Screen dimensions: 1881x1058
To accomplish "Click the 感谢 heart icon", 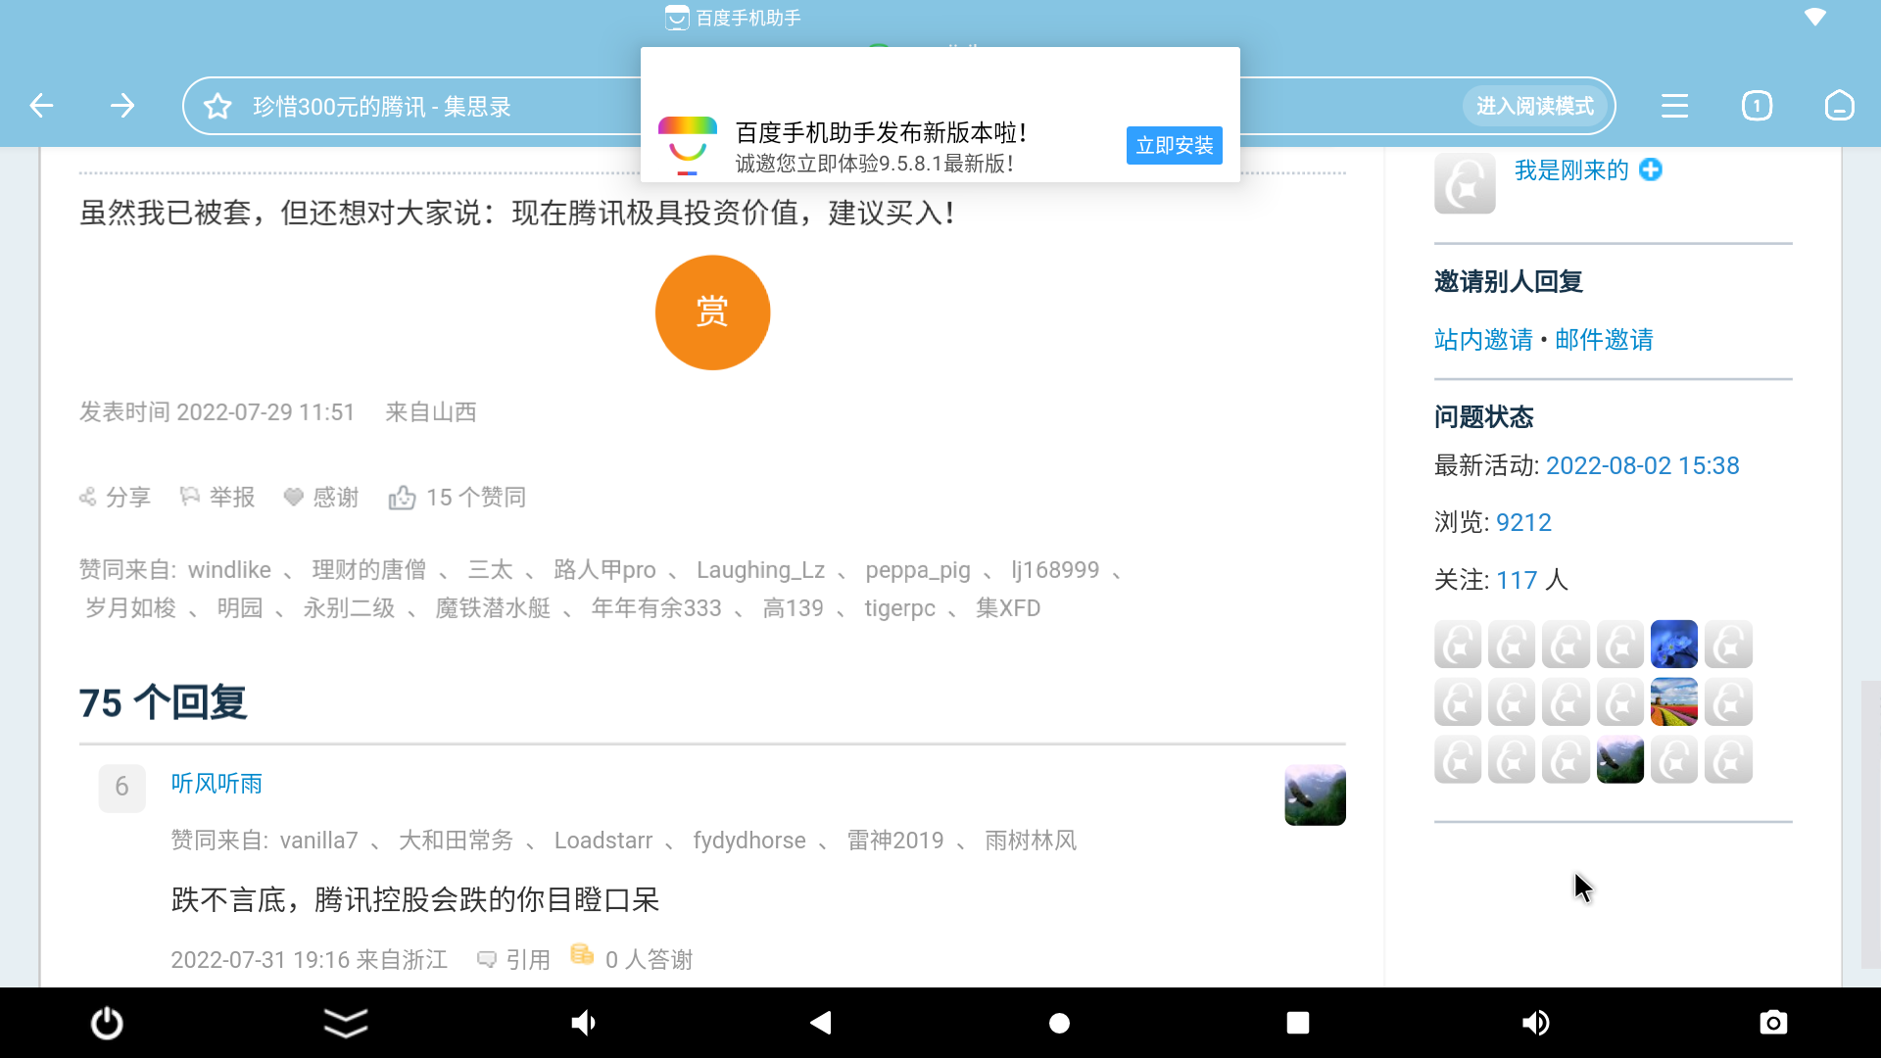I will (x=293, y=497).
